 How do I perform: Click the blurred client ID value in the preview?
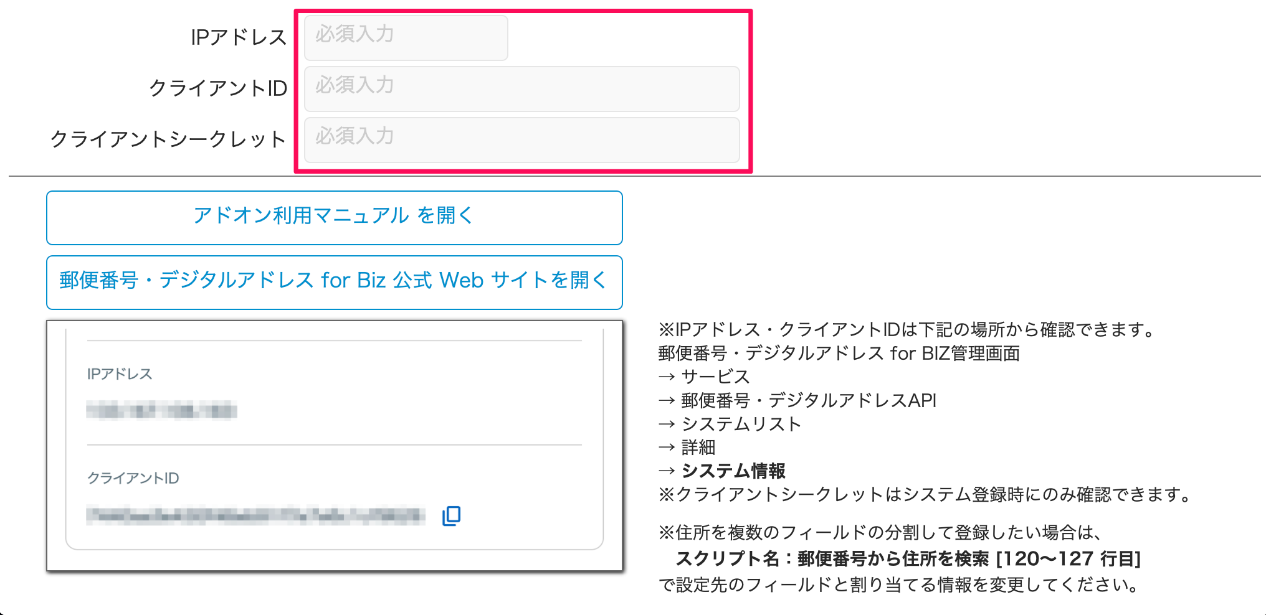[255, 515]
